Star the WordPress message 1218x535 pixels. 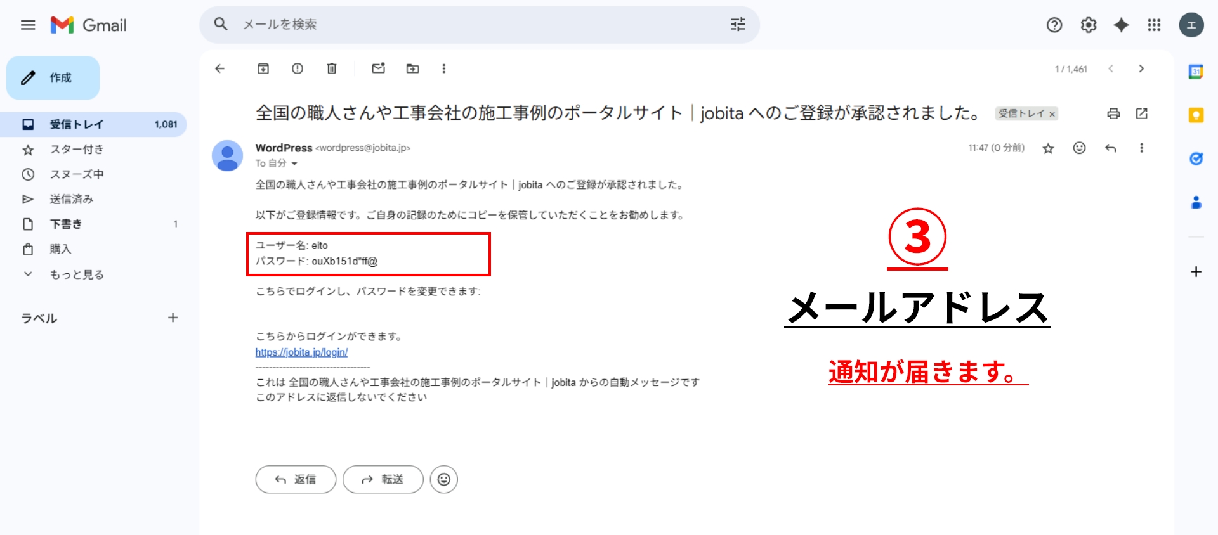click(x=1048, y=148)
